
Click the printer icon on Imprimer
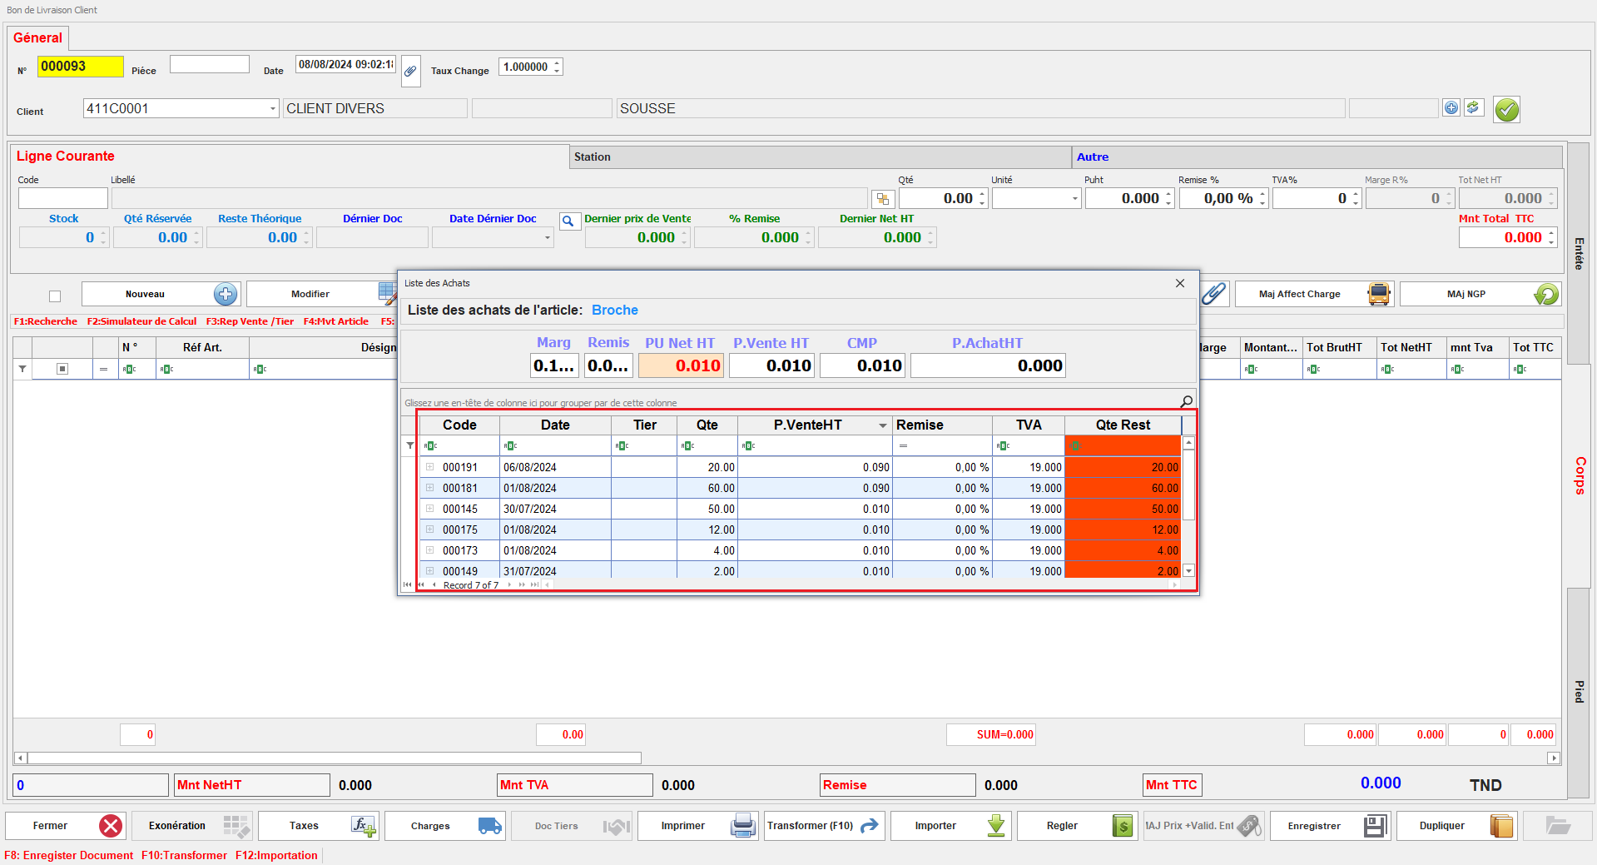pos(743,826)
